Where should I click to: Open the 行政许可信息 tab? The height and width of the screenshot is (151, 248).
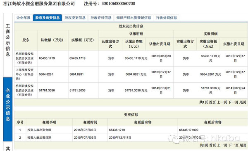click(101, 18)
